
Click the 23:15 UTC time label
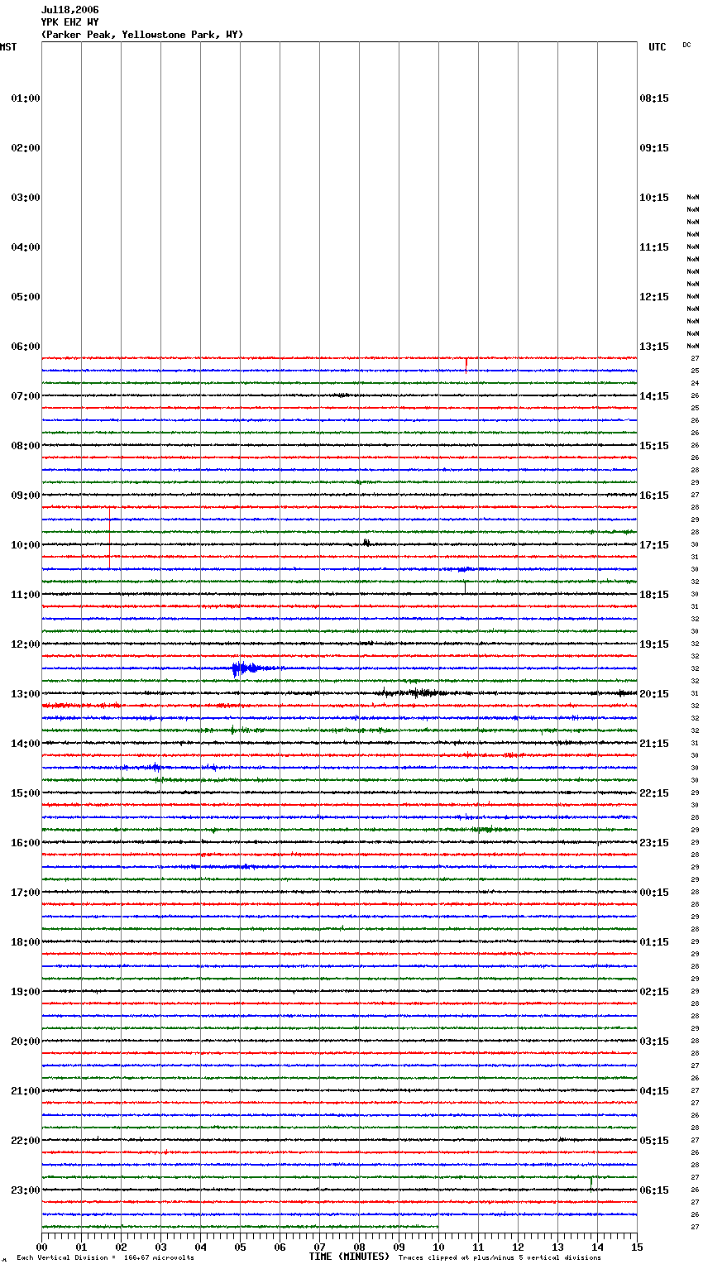click(654, 843)
